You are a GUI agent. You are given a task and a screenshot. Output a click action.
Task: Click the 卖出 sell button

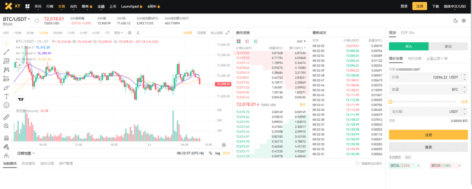coord(448,46)
